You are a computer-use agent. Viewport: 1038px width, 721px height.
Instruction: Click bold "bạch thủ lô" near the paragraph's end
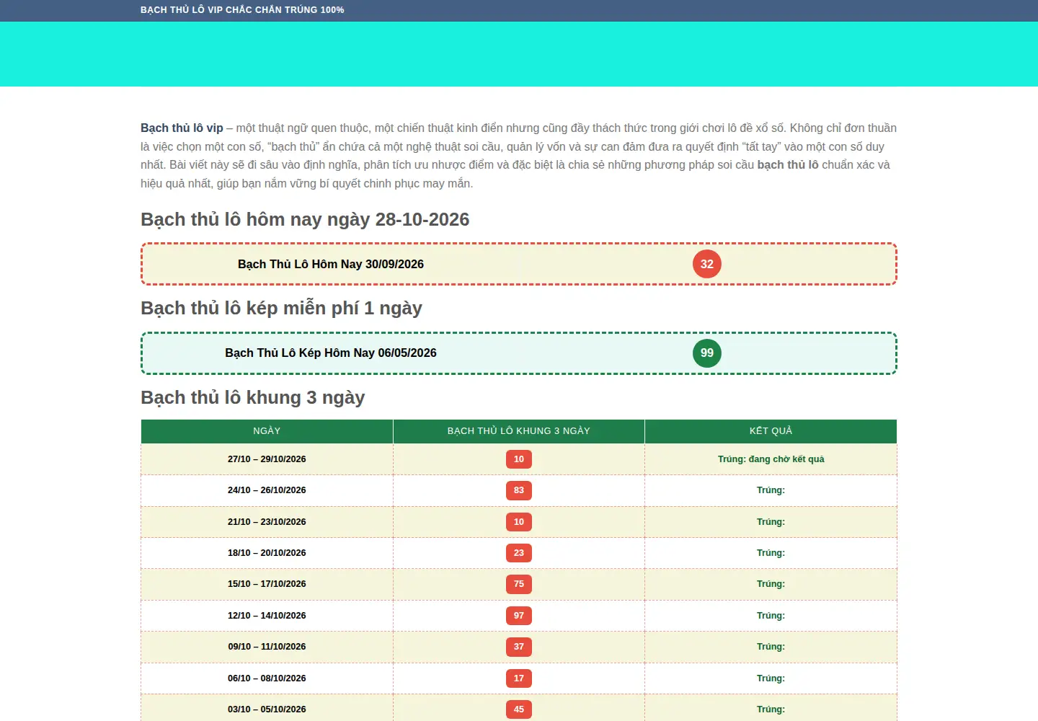coord(788,165)
